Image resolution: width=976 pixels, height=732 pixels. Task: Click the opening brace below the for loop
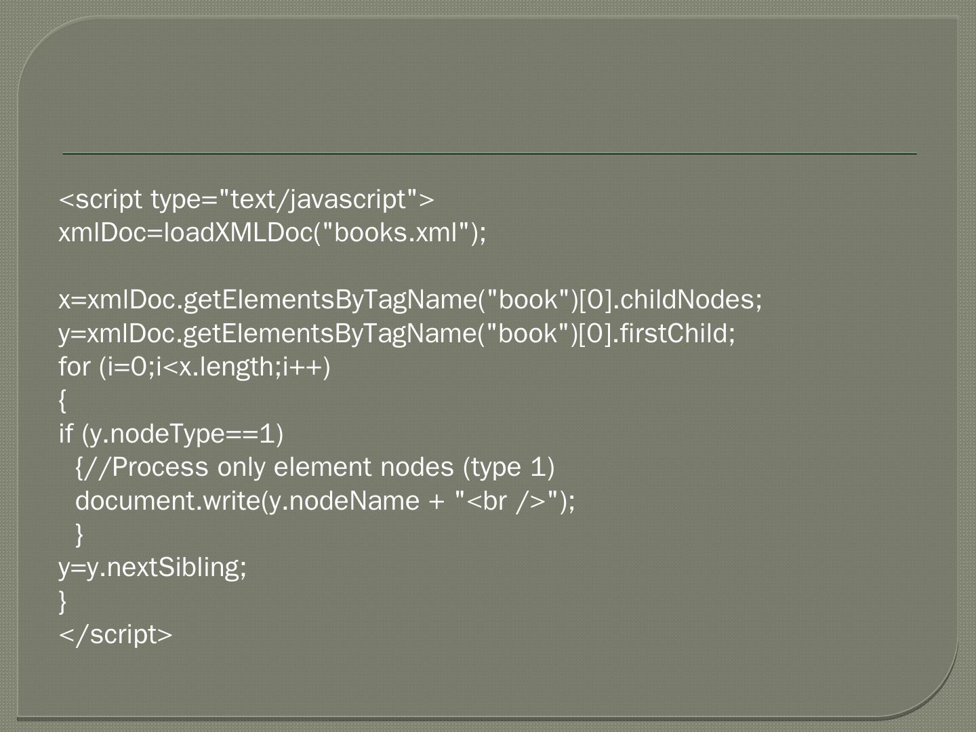point(63,400)
